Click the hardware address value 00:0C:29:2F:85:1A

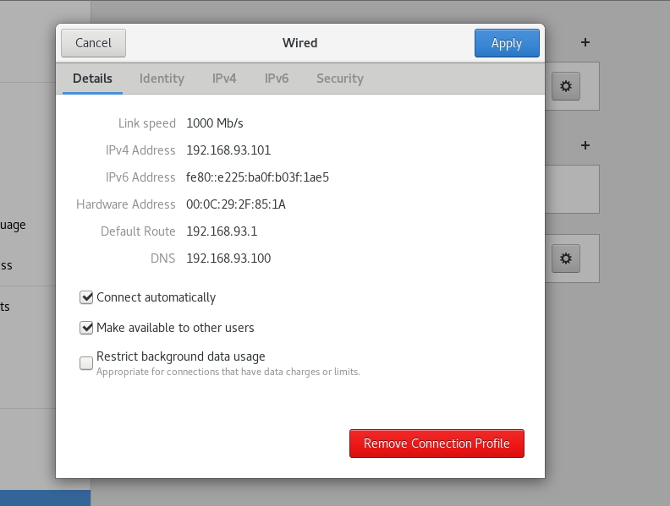coord(236,204)
